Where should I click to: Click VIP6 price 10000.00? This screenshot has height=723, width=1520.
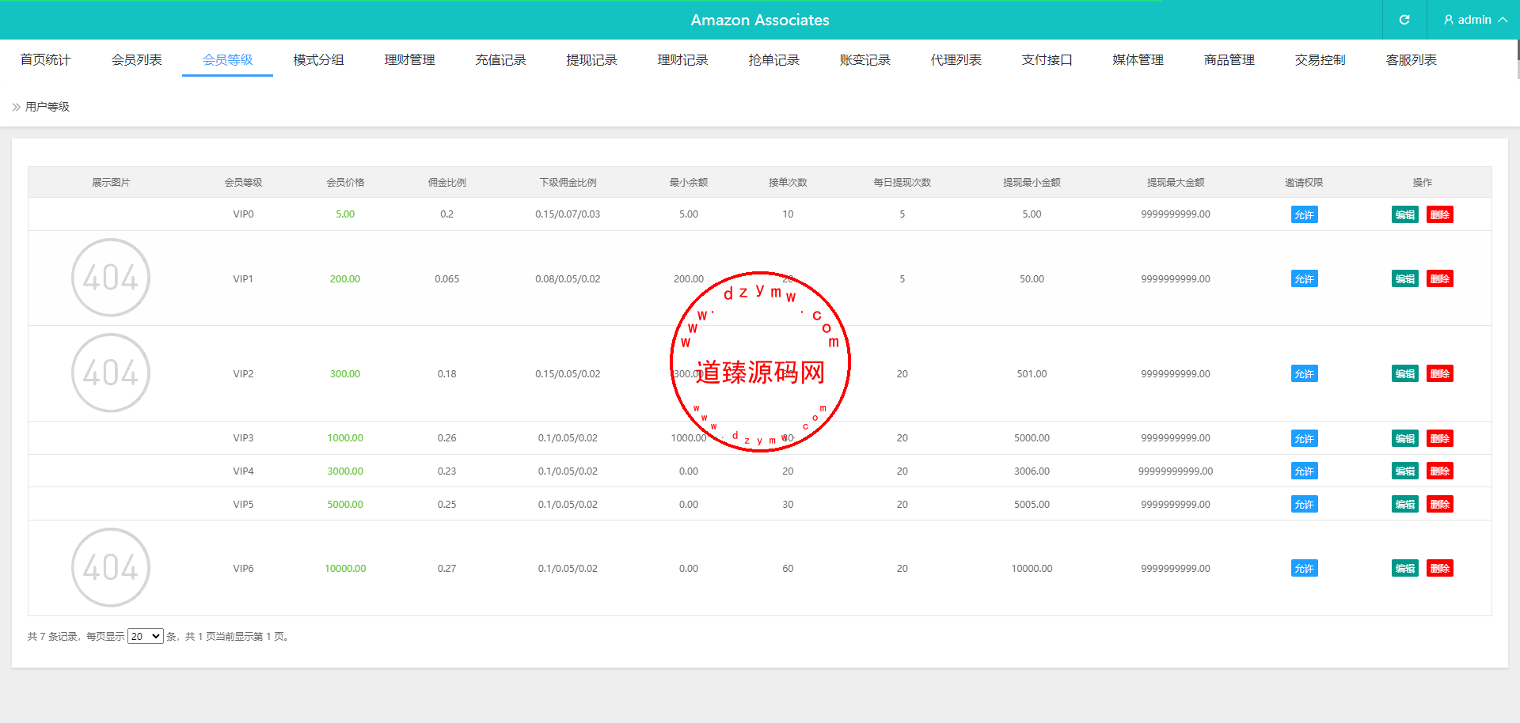(x=345, y=568)
